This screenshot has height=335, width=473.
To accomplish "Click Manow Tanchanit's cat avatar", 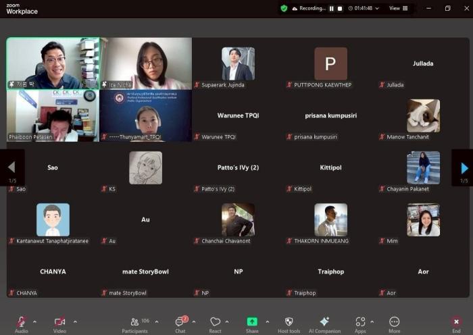I will tap(423, 115).
